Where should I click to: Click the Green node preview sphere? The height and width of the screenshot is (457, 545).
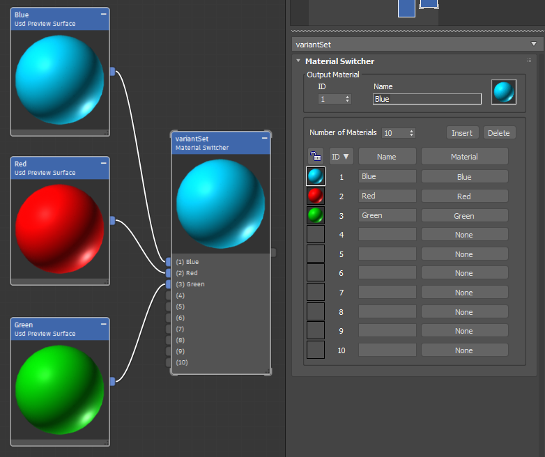click(x=60, y=389)
